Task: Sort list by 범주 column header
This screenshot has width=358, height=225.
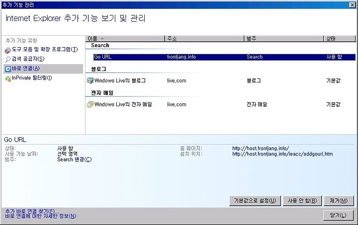Action: tap(284, 39)
